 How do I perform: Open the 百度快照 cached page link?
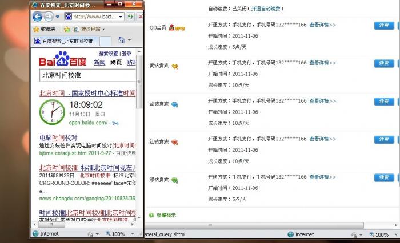tap(126, 153)
